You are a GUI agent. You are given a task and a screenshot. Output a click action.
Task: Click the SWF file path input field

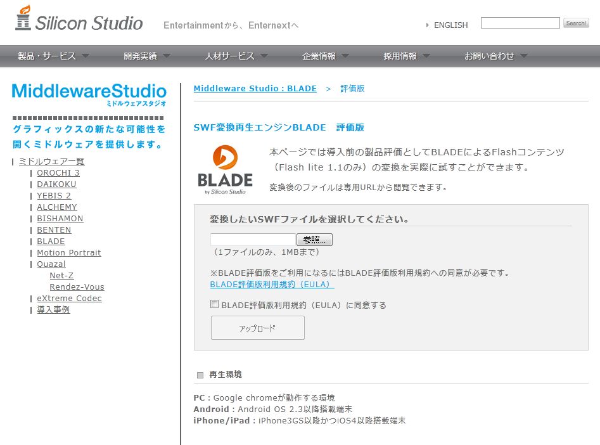click(x=253, y=240)
